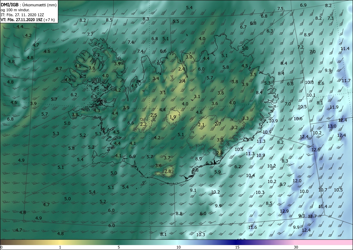Click the yellow section of the color bar
353x250 pixels.
tap(60, 242)
